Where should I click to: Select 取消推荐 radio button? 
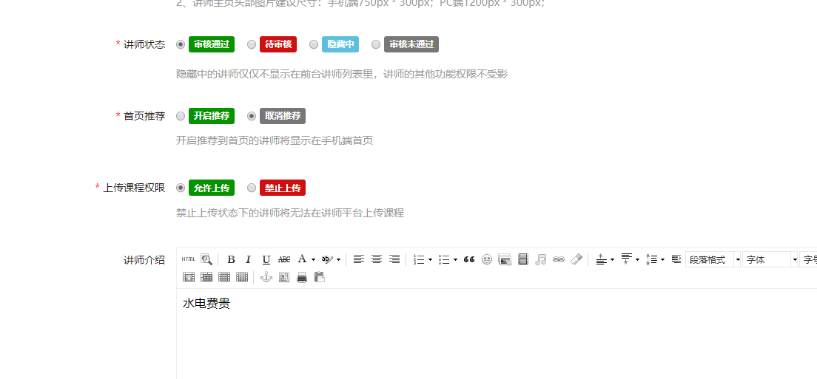pyautogui.click(x=252, y=116)
